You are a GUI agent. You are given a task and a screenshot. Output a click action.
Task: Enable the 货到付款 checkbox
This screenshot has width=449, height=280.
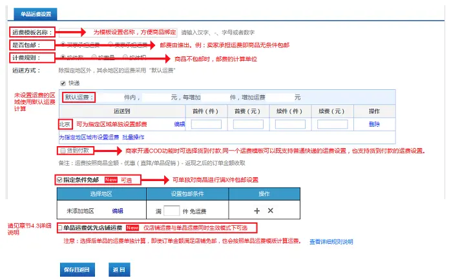pyautogui.click(x=63, y=151)
